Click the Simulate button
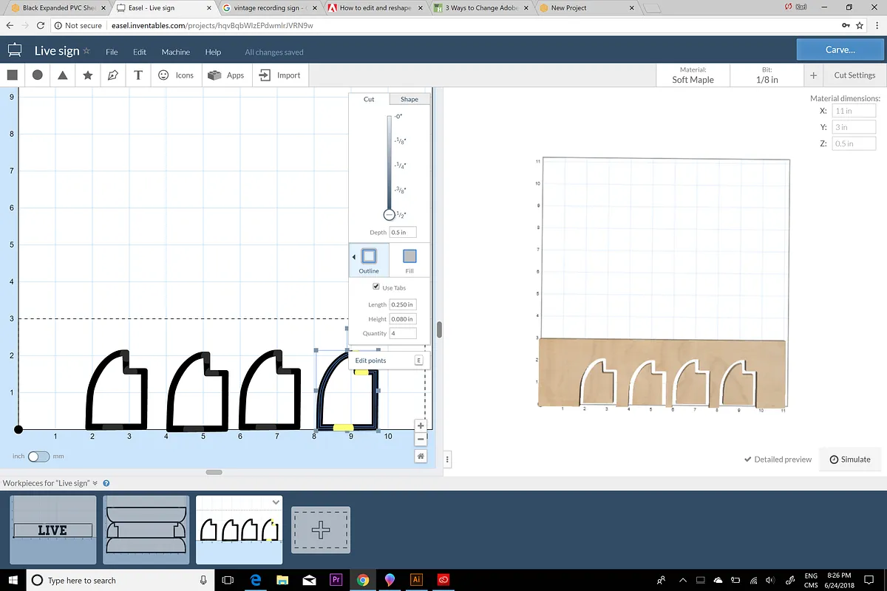This screenshot has height=591, width=887. pyautogui.click(x=849, y=459)
